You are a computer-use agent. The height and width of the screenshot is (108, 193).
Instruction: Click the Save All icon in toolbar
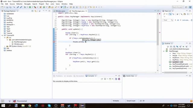[11, 7]
